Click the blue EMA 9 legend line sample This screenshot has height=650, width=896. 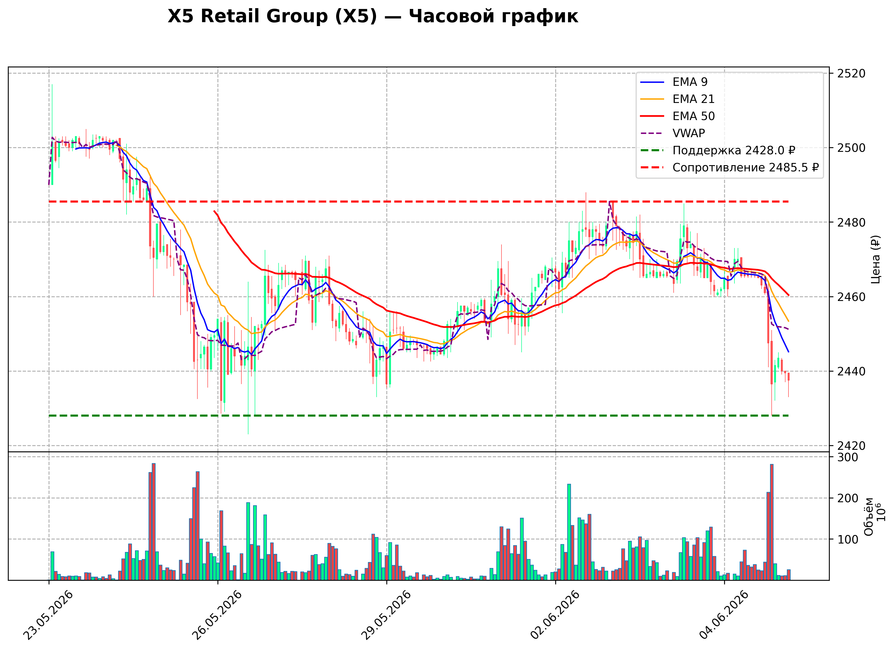pos(652,82)
